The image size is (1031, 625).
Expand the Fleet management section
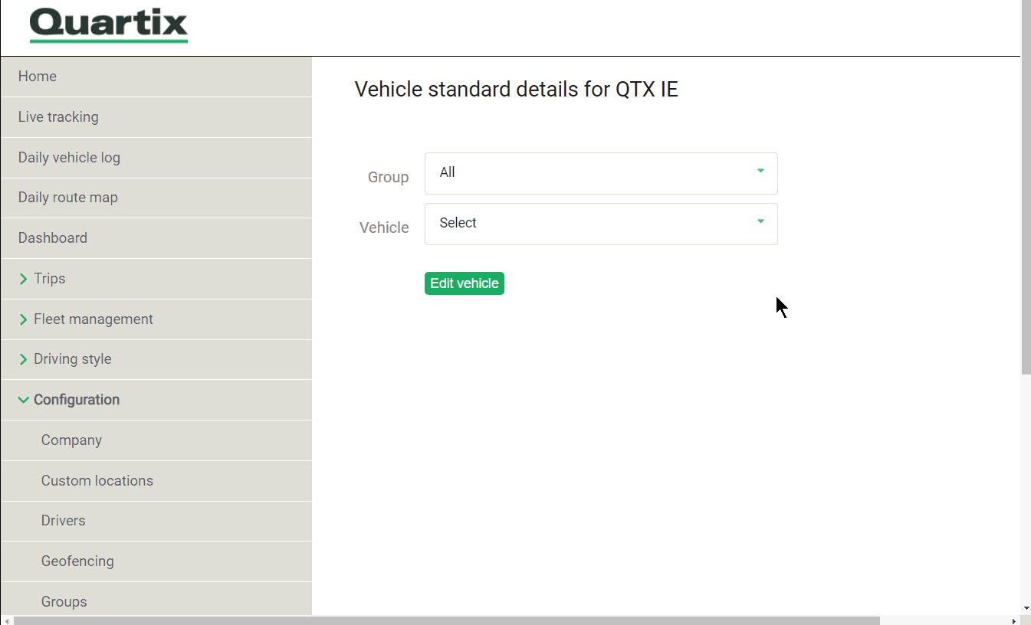click(156, 319)
